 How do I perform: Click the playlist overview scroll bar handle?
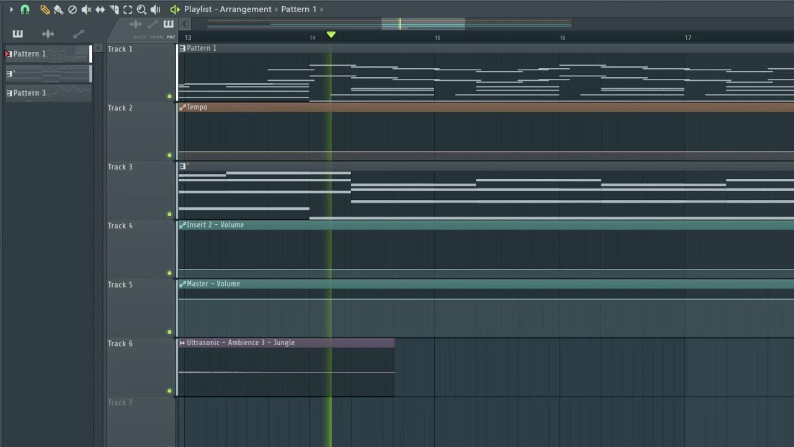point(423,24)
